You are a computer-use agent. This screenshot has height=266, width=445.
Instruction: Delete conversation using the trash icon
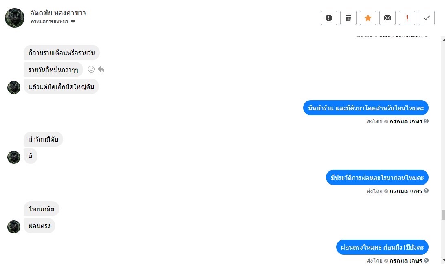pos(348,18)
